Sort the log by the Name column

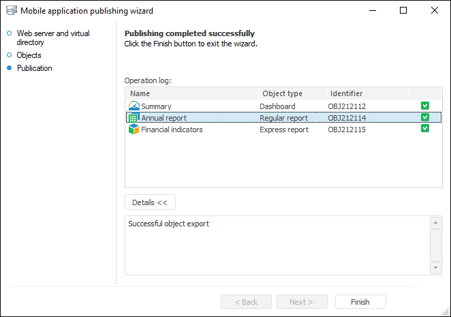tap(191, 93)
